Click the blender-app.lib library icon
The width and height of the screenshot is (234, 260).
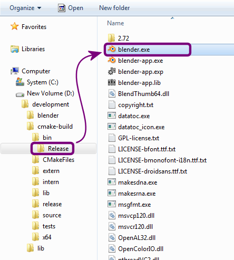[112, 82]
